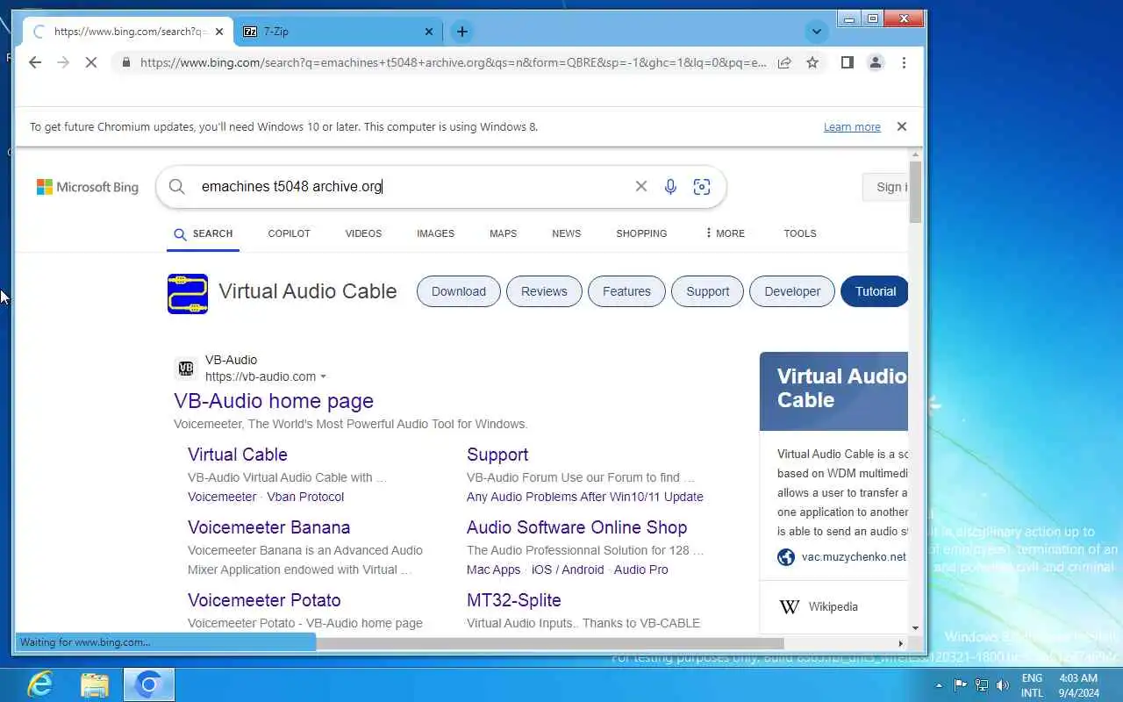Click the page vertical scrollbar thumb
1123x702 pixels.
915,191
